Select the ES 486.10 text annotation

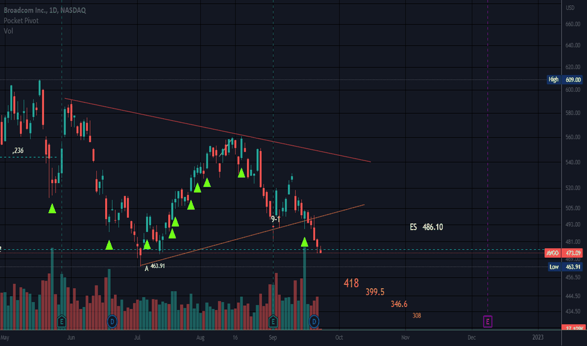tap(426, 227)
